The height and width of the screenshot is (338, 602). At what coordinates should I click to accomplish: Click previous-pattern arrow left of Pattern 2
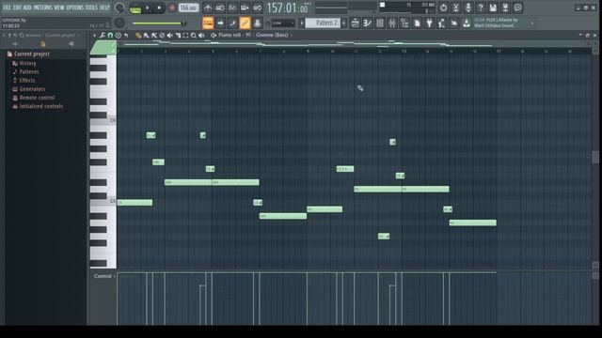tap(301, 23)
